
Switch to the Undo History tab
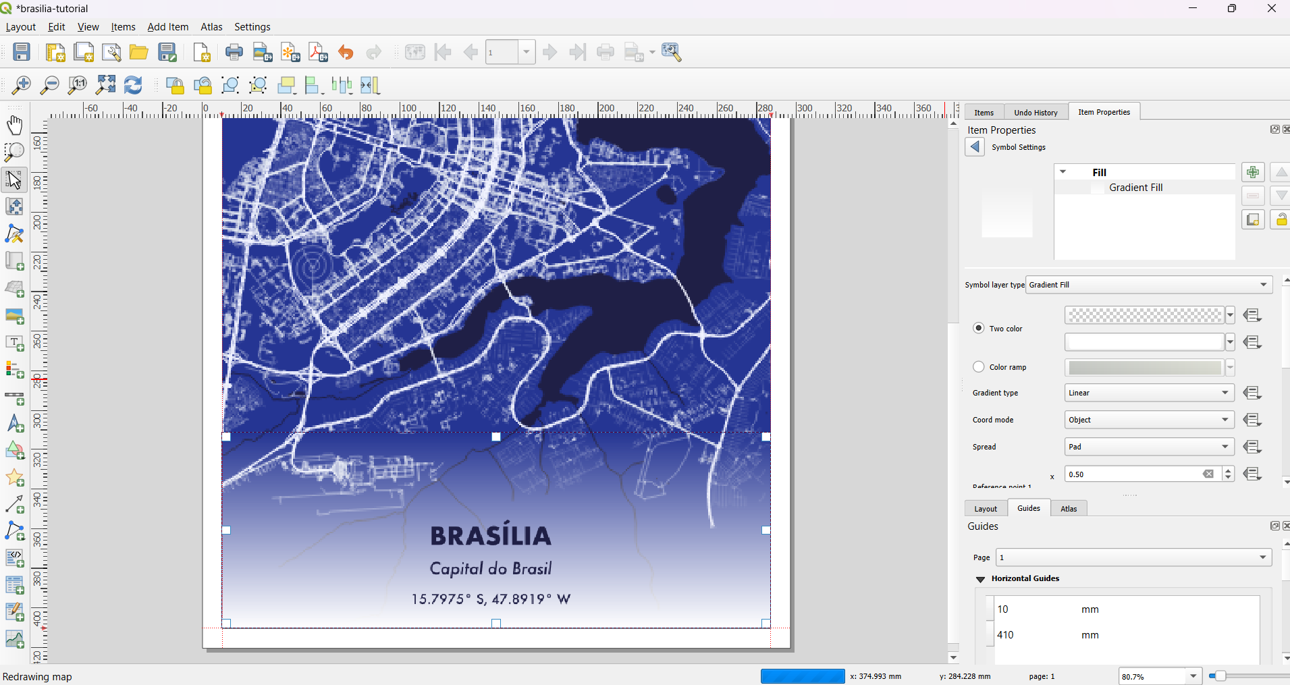click(1036, 113)
